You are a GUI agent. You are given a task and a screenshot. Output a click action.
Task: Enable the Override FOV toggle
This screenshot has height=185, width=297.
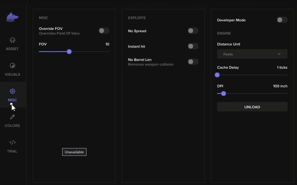(x=104, y=31)
